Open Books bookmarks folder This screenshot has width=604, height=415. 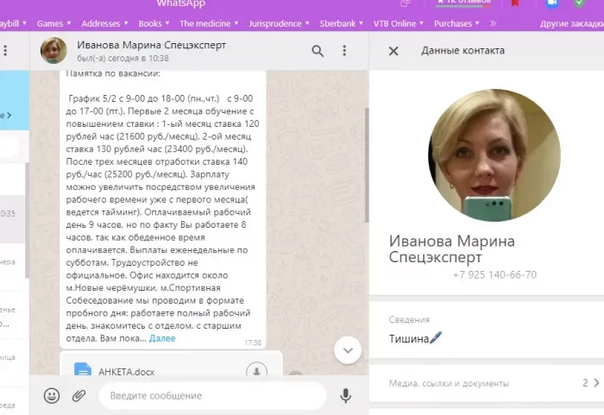pos(154,23)
